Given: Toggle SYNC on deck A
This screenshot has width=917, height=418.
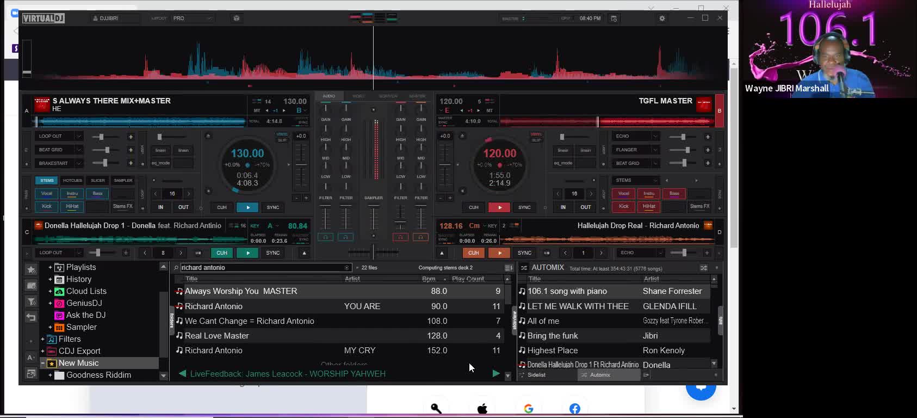Looking at the screenshot, I should (x=273, y=207).
